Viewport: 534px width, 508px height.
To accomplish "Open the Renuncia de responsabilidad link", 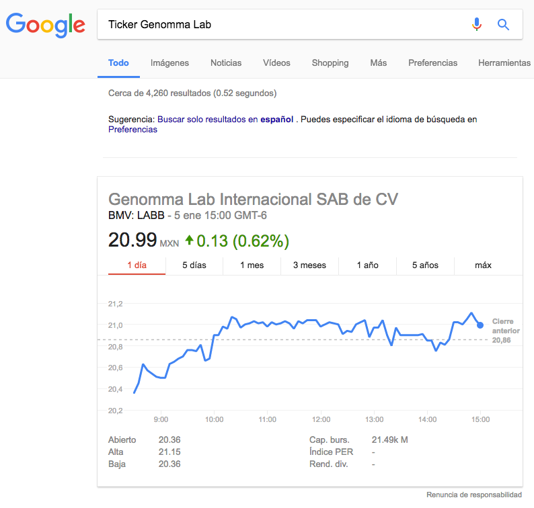I will (473, 495).
